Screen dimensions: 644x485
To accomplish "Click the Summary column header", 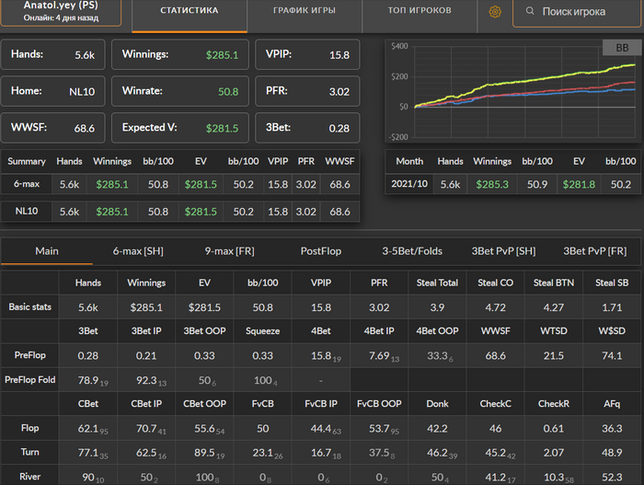I will (27, 161).
